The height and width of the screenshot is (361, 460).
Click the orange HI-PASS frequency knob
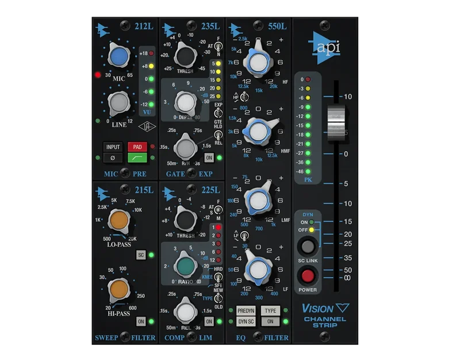coord(119,290)
